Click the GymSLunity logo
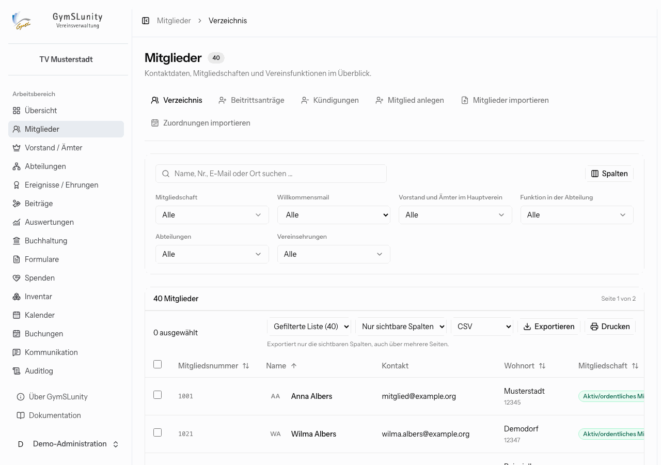The width and height of the screenshot is (661, 465). (22, 21)
